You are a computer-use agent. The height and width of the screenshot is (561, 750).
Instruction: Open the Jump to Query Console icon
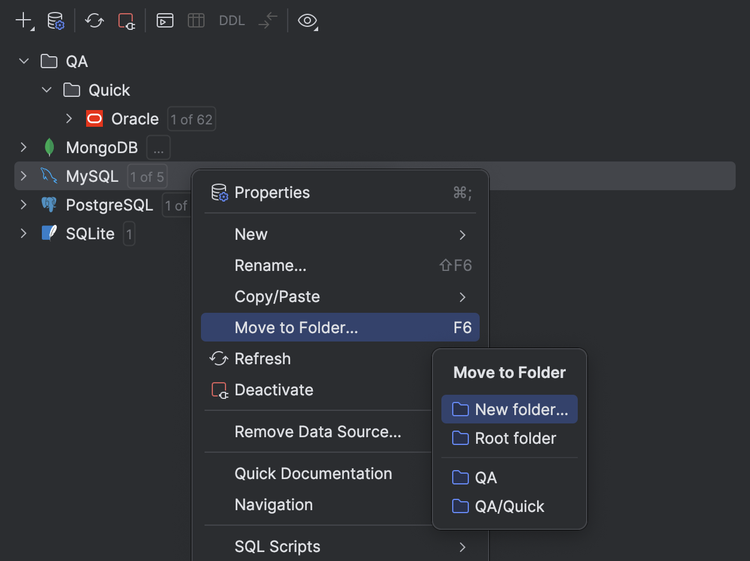coord(164,20)
